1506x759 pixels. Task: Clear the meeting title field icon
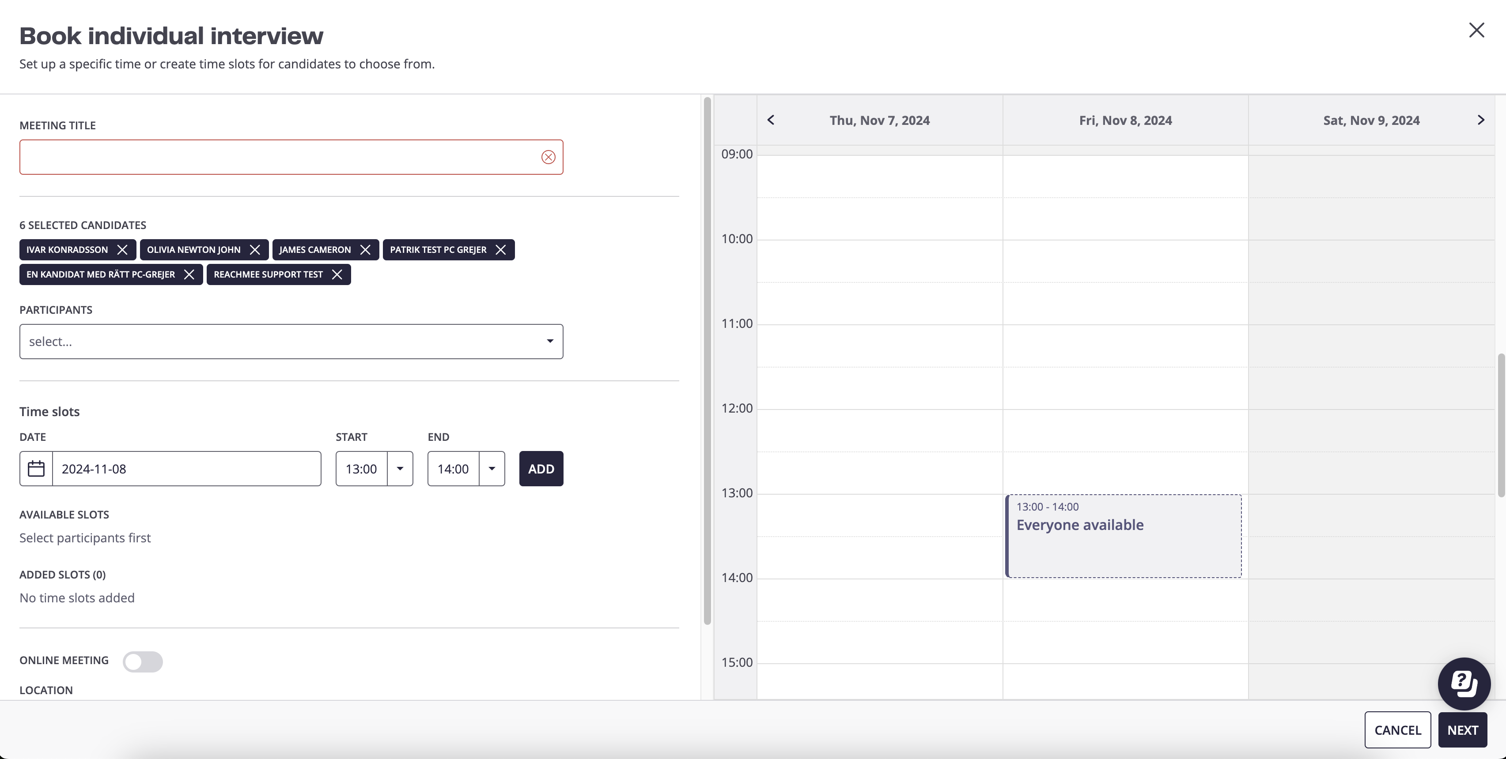548,157
